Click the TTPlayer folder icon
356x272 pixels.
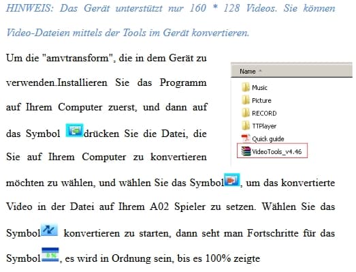click(246, 125)
